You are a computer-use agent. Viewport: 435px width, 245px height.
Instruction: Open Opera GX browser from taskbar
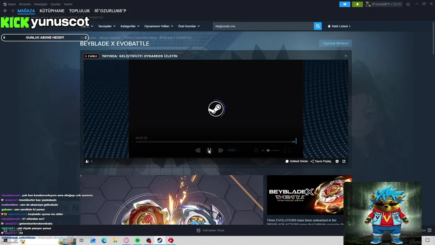(126, 241)
